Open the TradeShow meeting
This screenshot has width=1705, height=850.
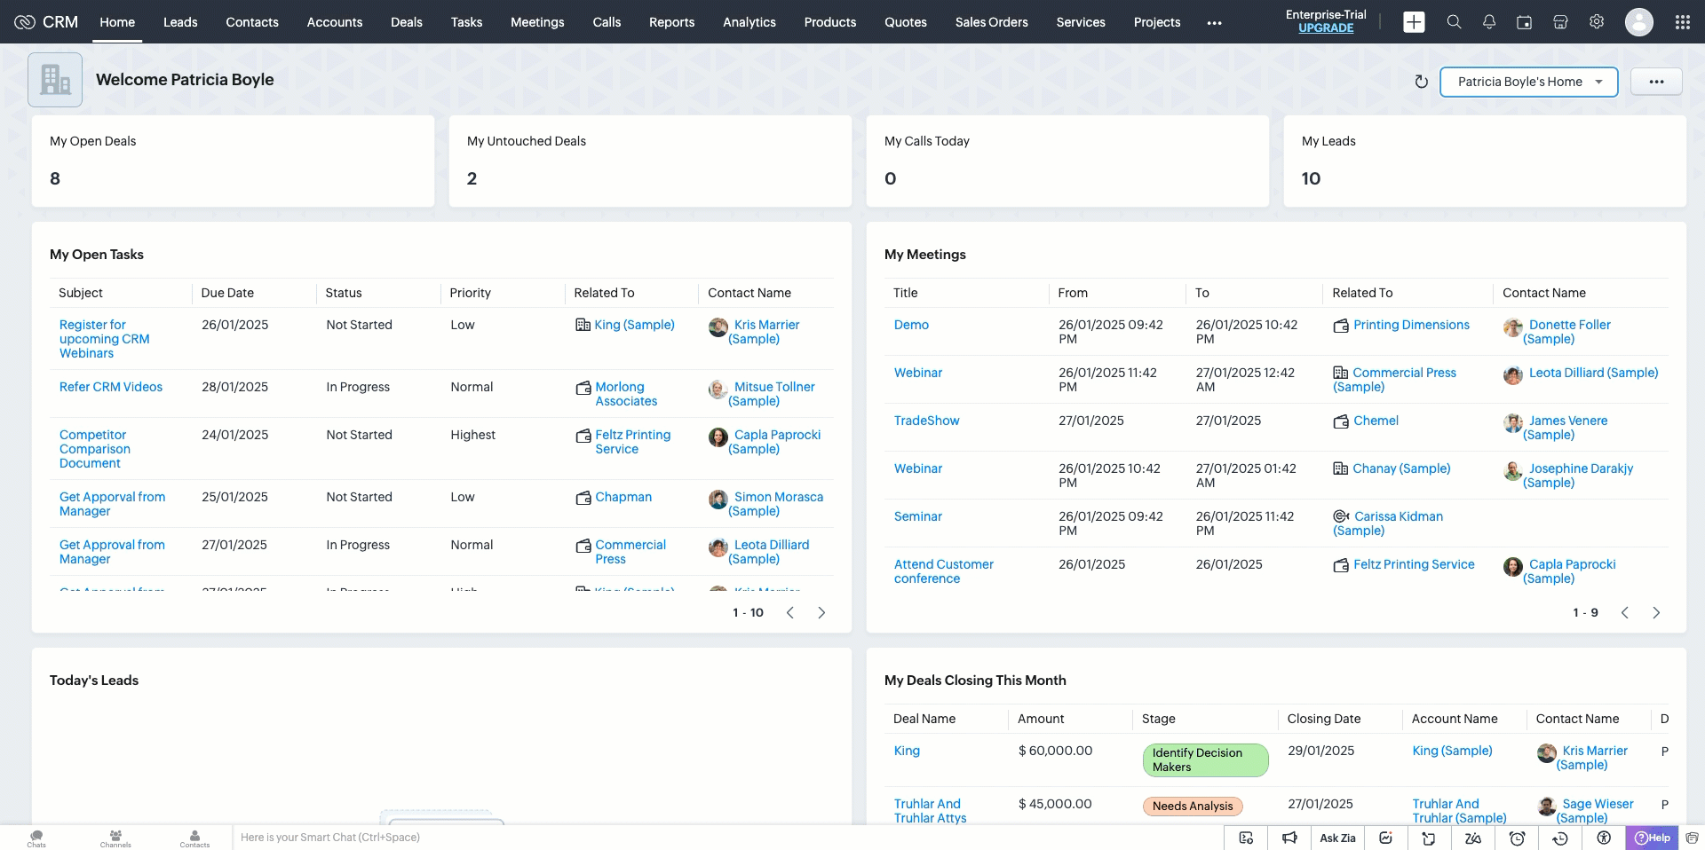(x=926, y=421)
